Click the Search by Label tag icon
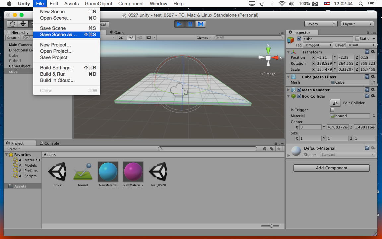382x239 pixels. pyautogui.click(x=272, y=149)
